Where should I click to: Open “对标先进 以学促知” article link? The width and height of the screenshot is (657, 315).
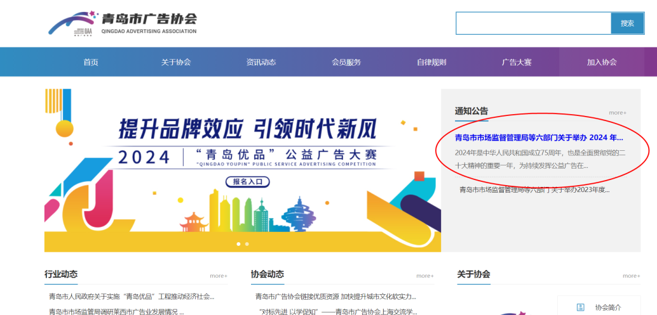339,312
